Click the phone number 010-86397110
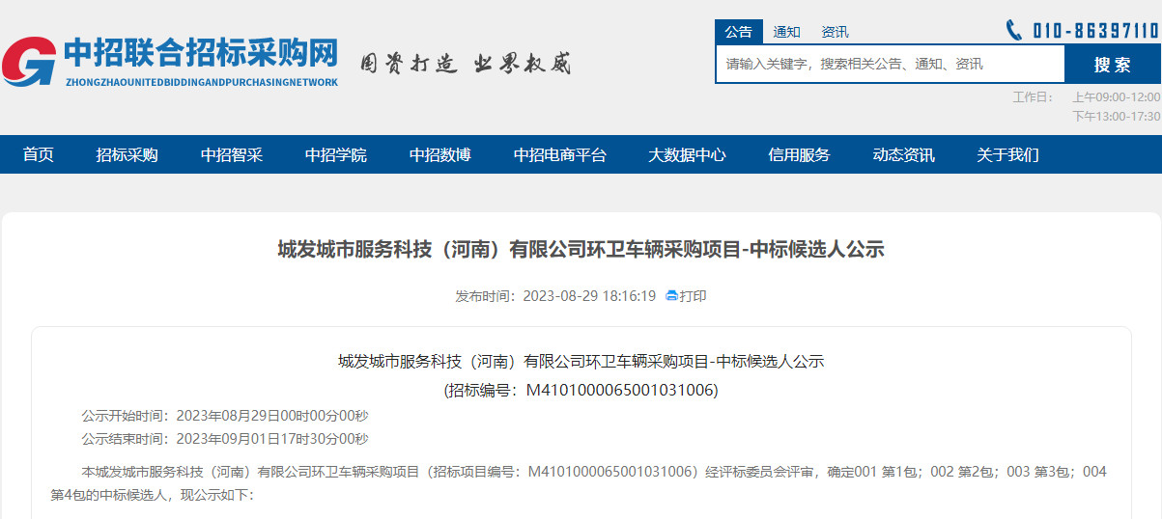 coord(1096,31)
